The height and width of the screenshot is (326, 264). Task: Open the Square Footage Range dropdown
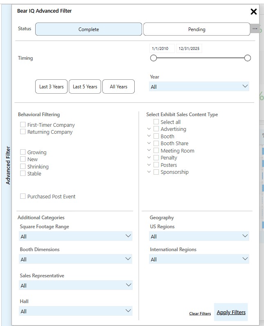(76, 236)
